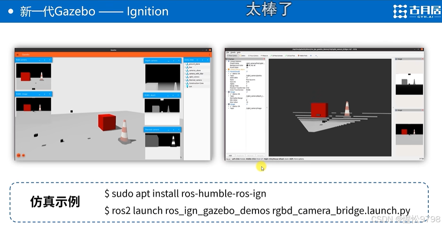Viewport: 442px width, 227px height.
Task: Close the RGBD: depth panel
Action: (178, 95)
